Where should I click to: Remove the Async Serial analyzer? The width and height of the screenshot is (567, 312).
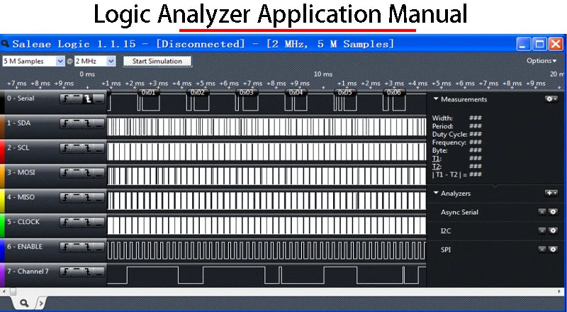541,212
